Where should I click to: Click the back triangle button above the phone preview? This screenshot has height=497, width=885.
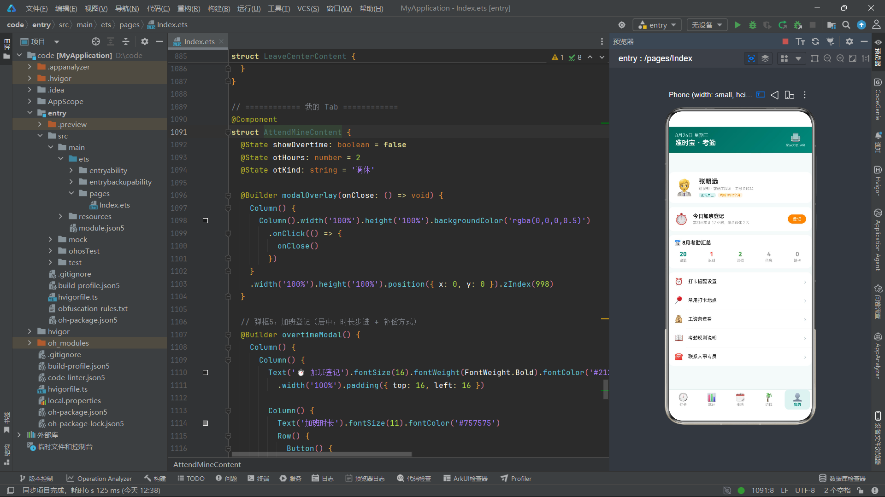click(775, 95)
